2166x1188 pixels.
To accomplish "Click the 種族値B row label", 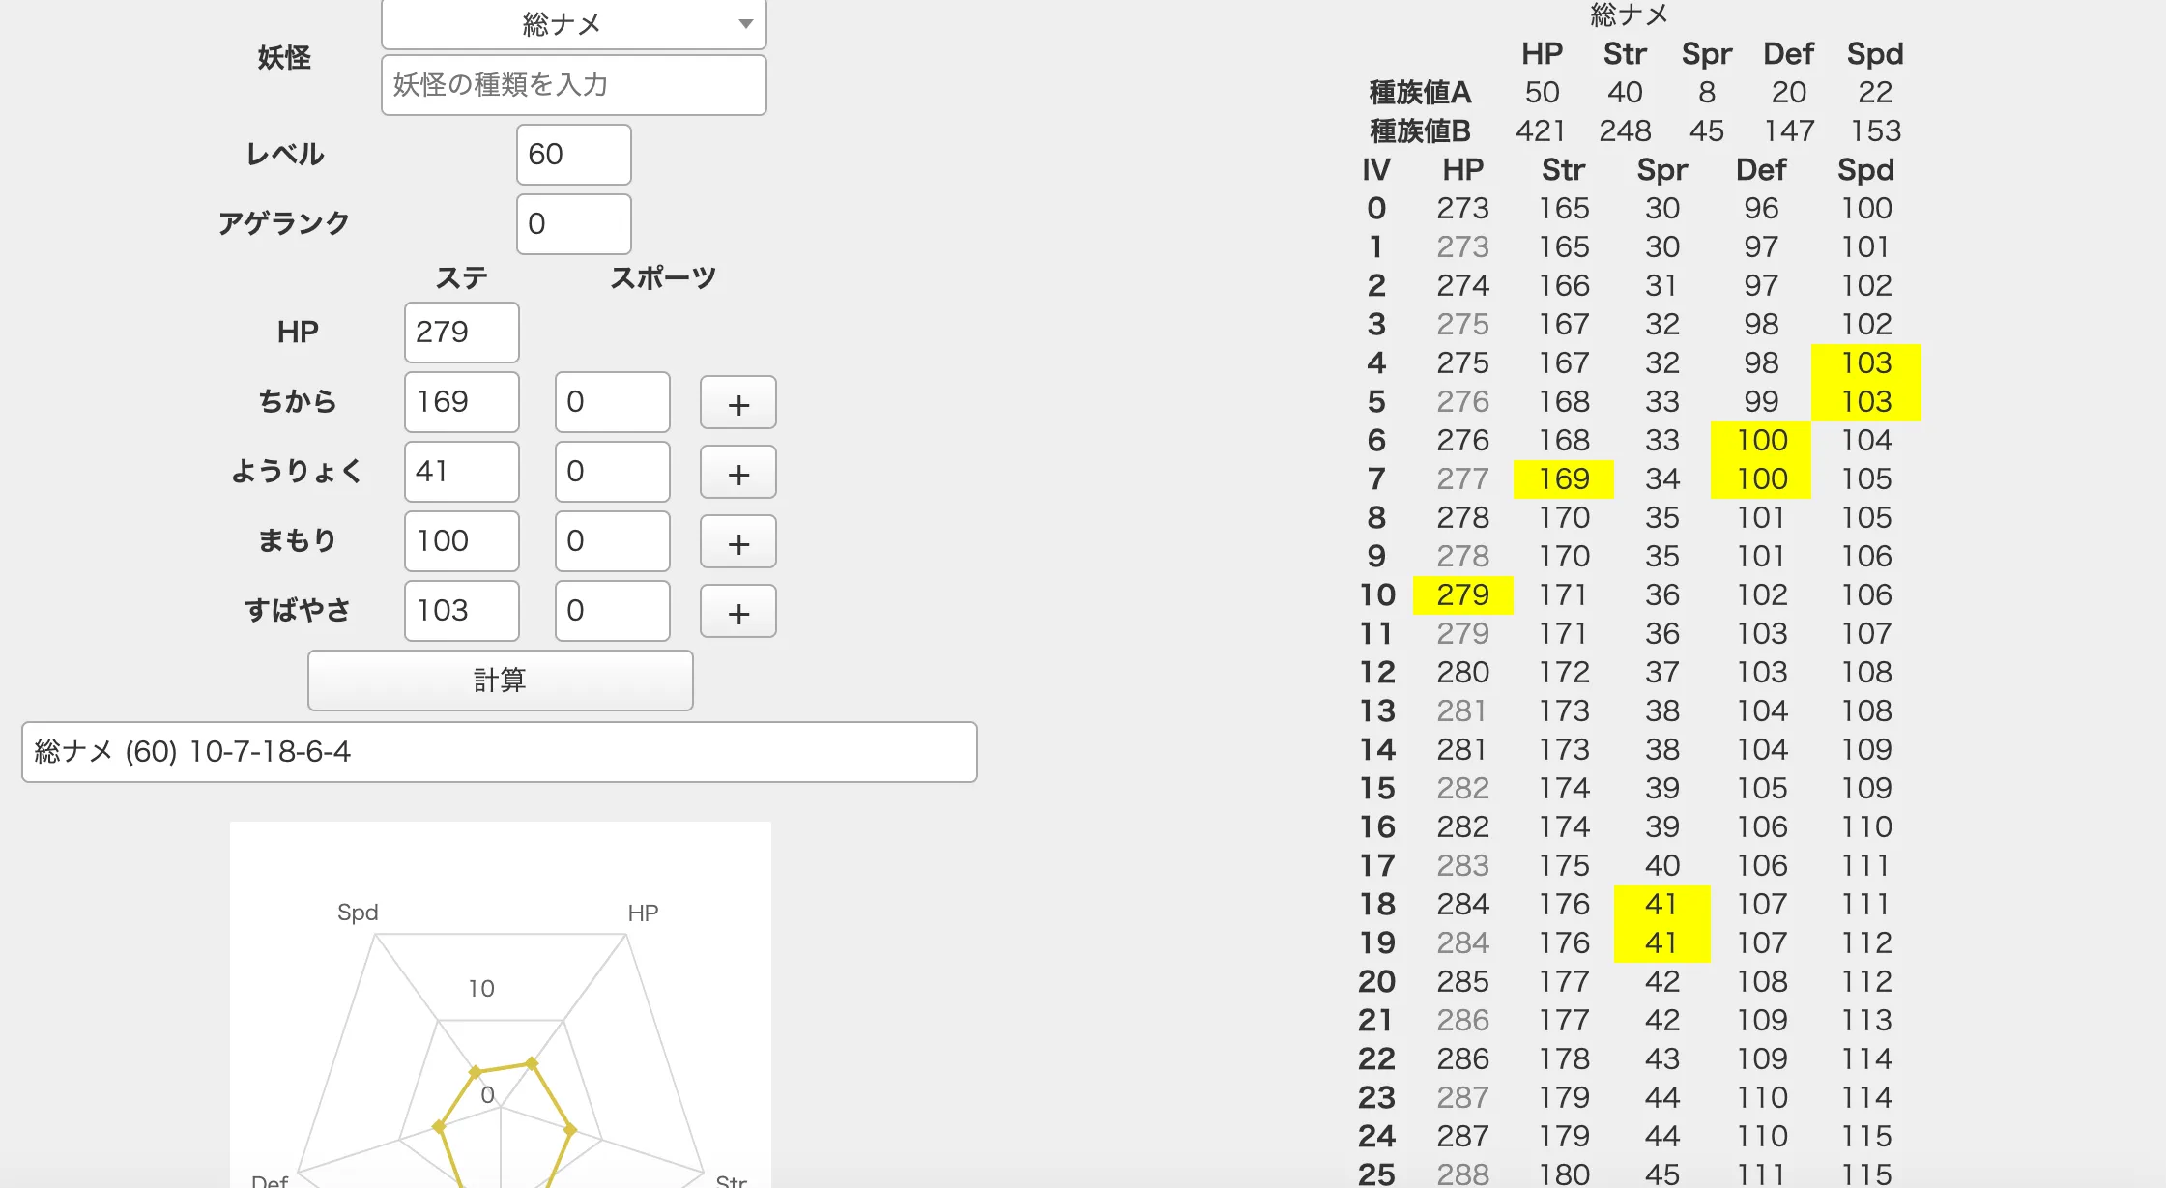I will (1420, 131).
